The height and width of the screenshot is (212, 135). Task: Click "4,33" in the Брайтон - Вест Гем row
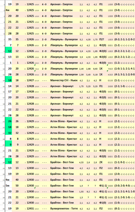81,162
